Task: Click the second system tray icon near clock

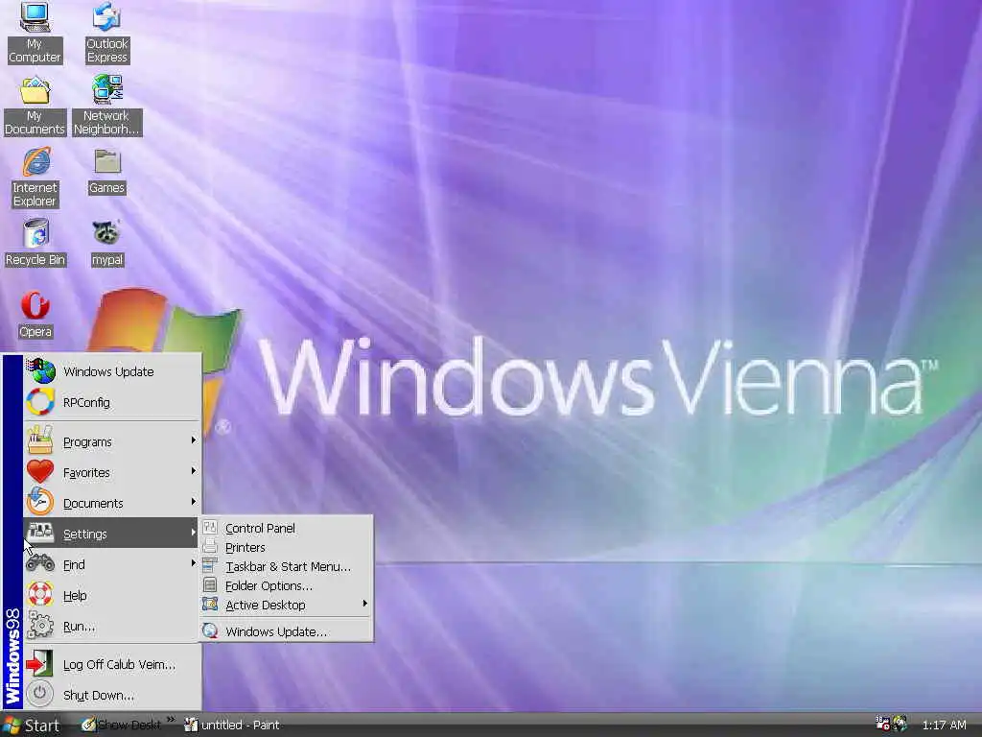Action: (900, 725)
